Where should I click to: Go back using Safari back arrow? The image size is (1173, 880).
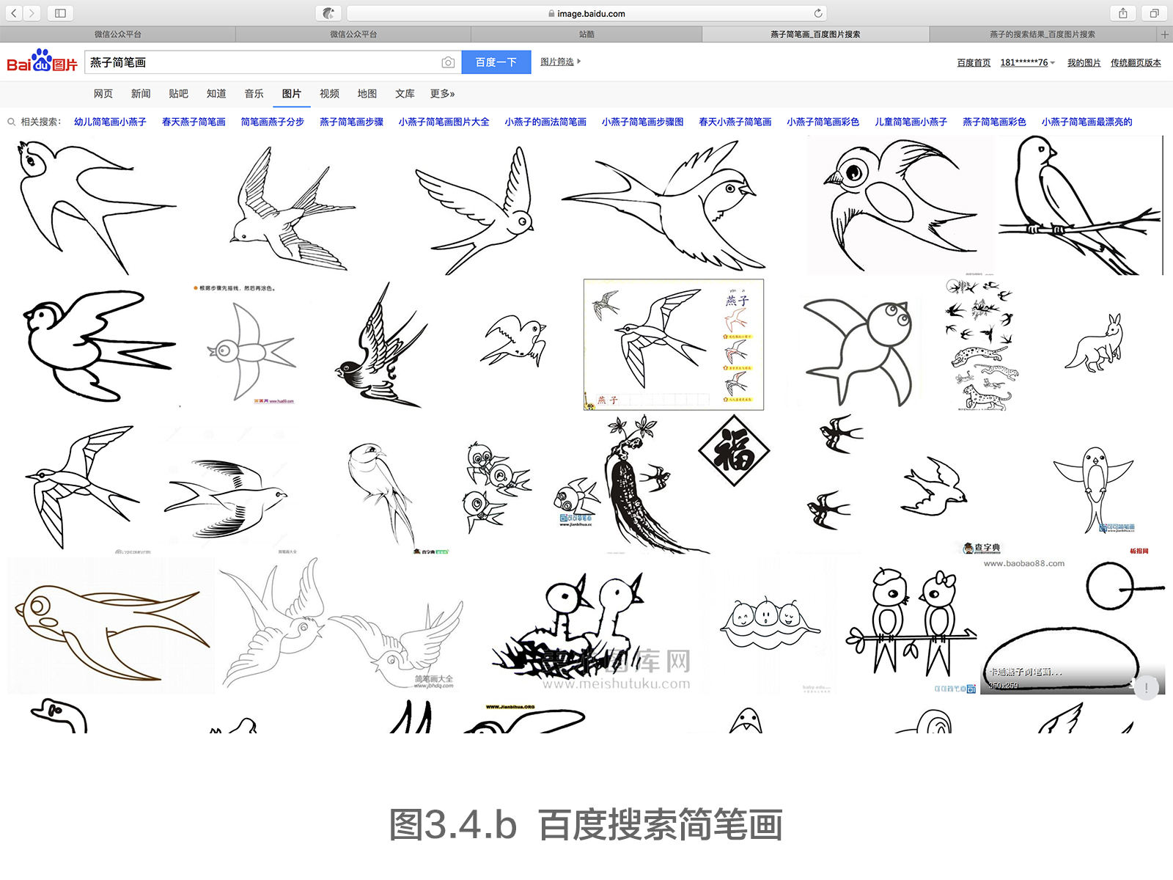[14, 13]
